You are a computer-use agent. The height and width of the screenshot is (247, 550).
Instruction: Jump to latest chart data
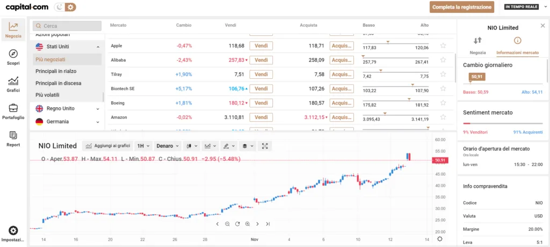(267, 224)
